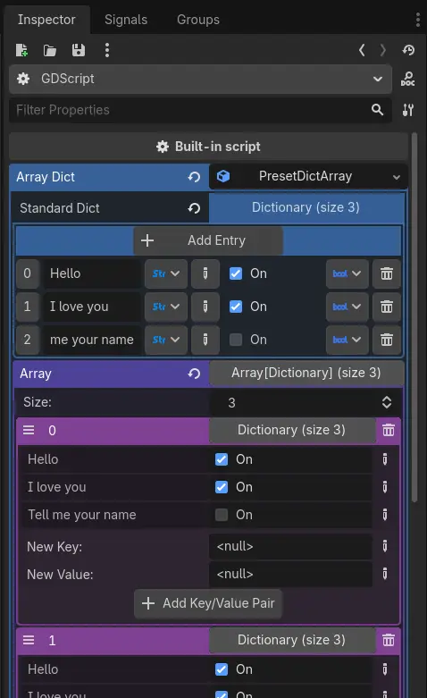Grab the reorder handle of array element 1
Viewport: 427px width, 698px height.
click(29, 640)
